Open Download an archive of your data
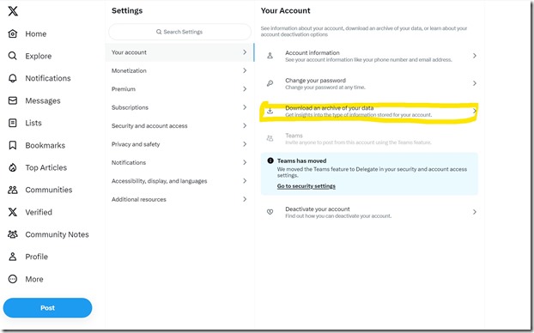 tap(369, 111)
